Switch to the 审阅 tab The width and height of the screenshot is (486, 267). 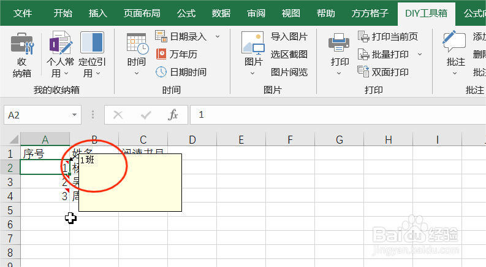256,13
